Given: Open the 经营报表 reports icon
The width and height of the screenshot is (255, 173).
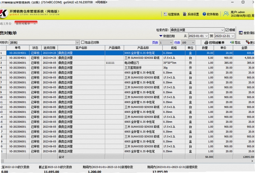Looking at the screenshot, I should 165,14.
